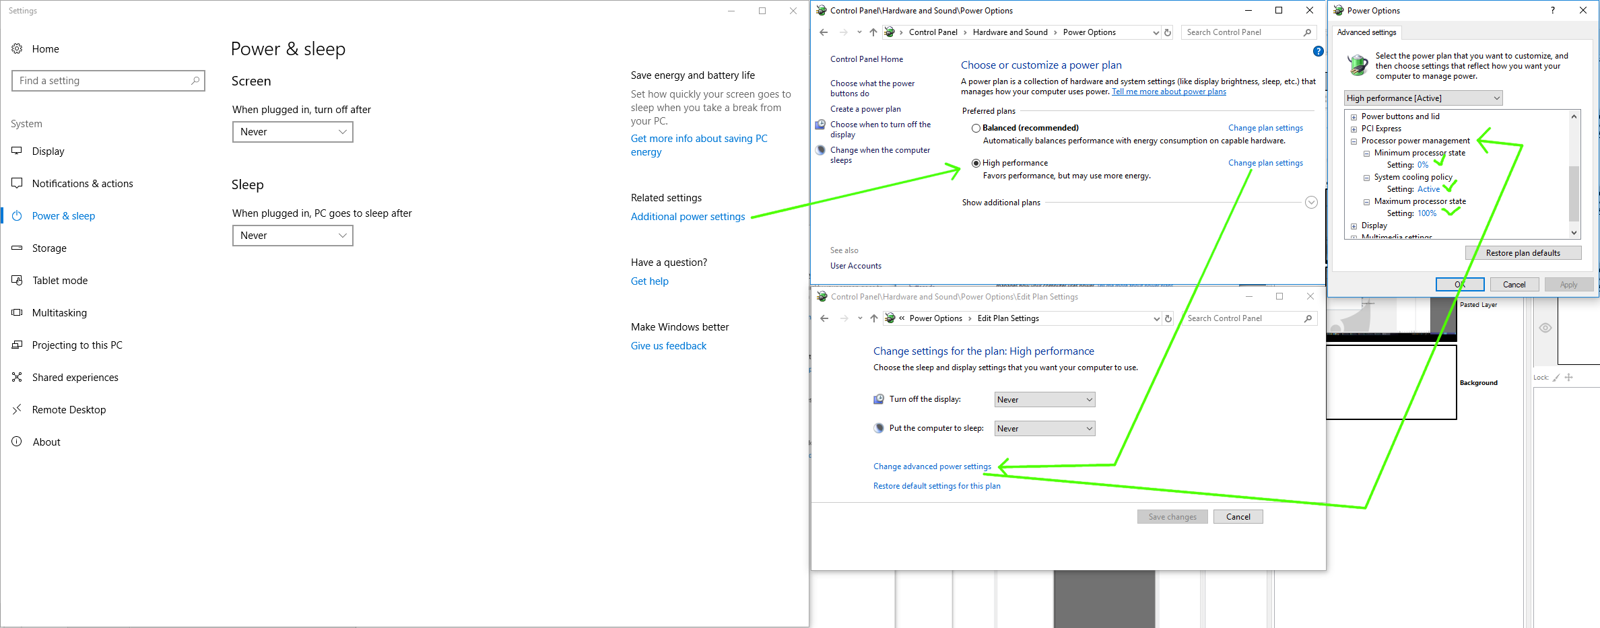Open the High performance [Active] plan dropdown
Image resolution: width=1600 pixels, height=628 pixels.
coord(1424,98)
